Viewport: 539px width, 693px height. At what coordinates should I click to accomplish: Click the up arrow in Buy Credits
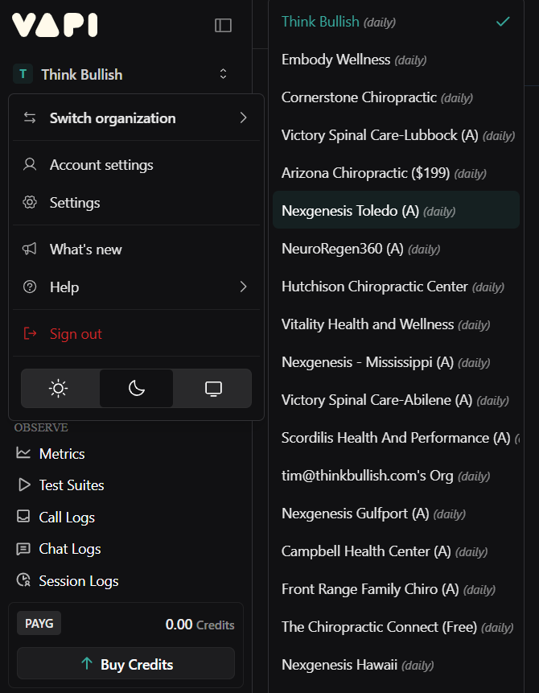pyautogui.click(x=87, y=663)
